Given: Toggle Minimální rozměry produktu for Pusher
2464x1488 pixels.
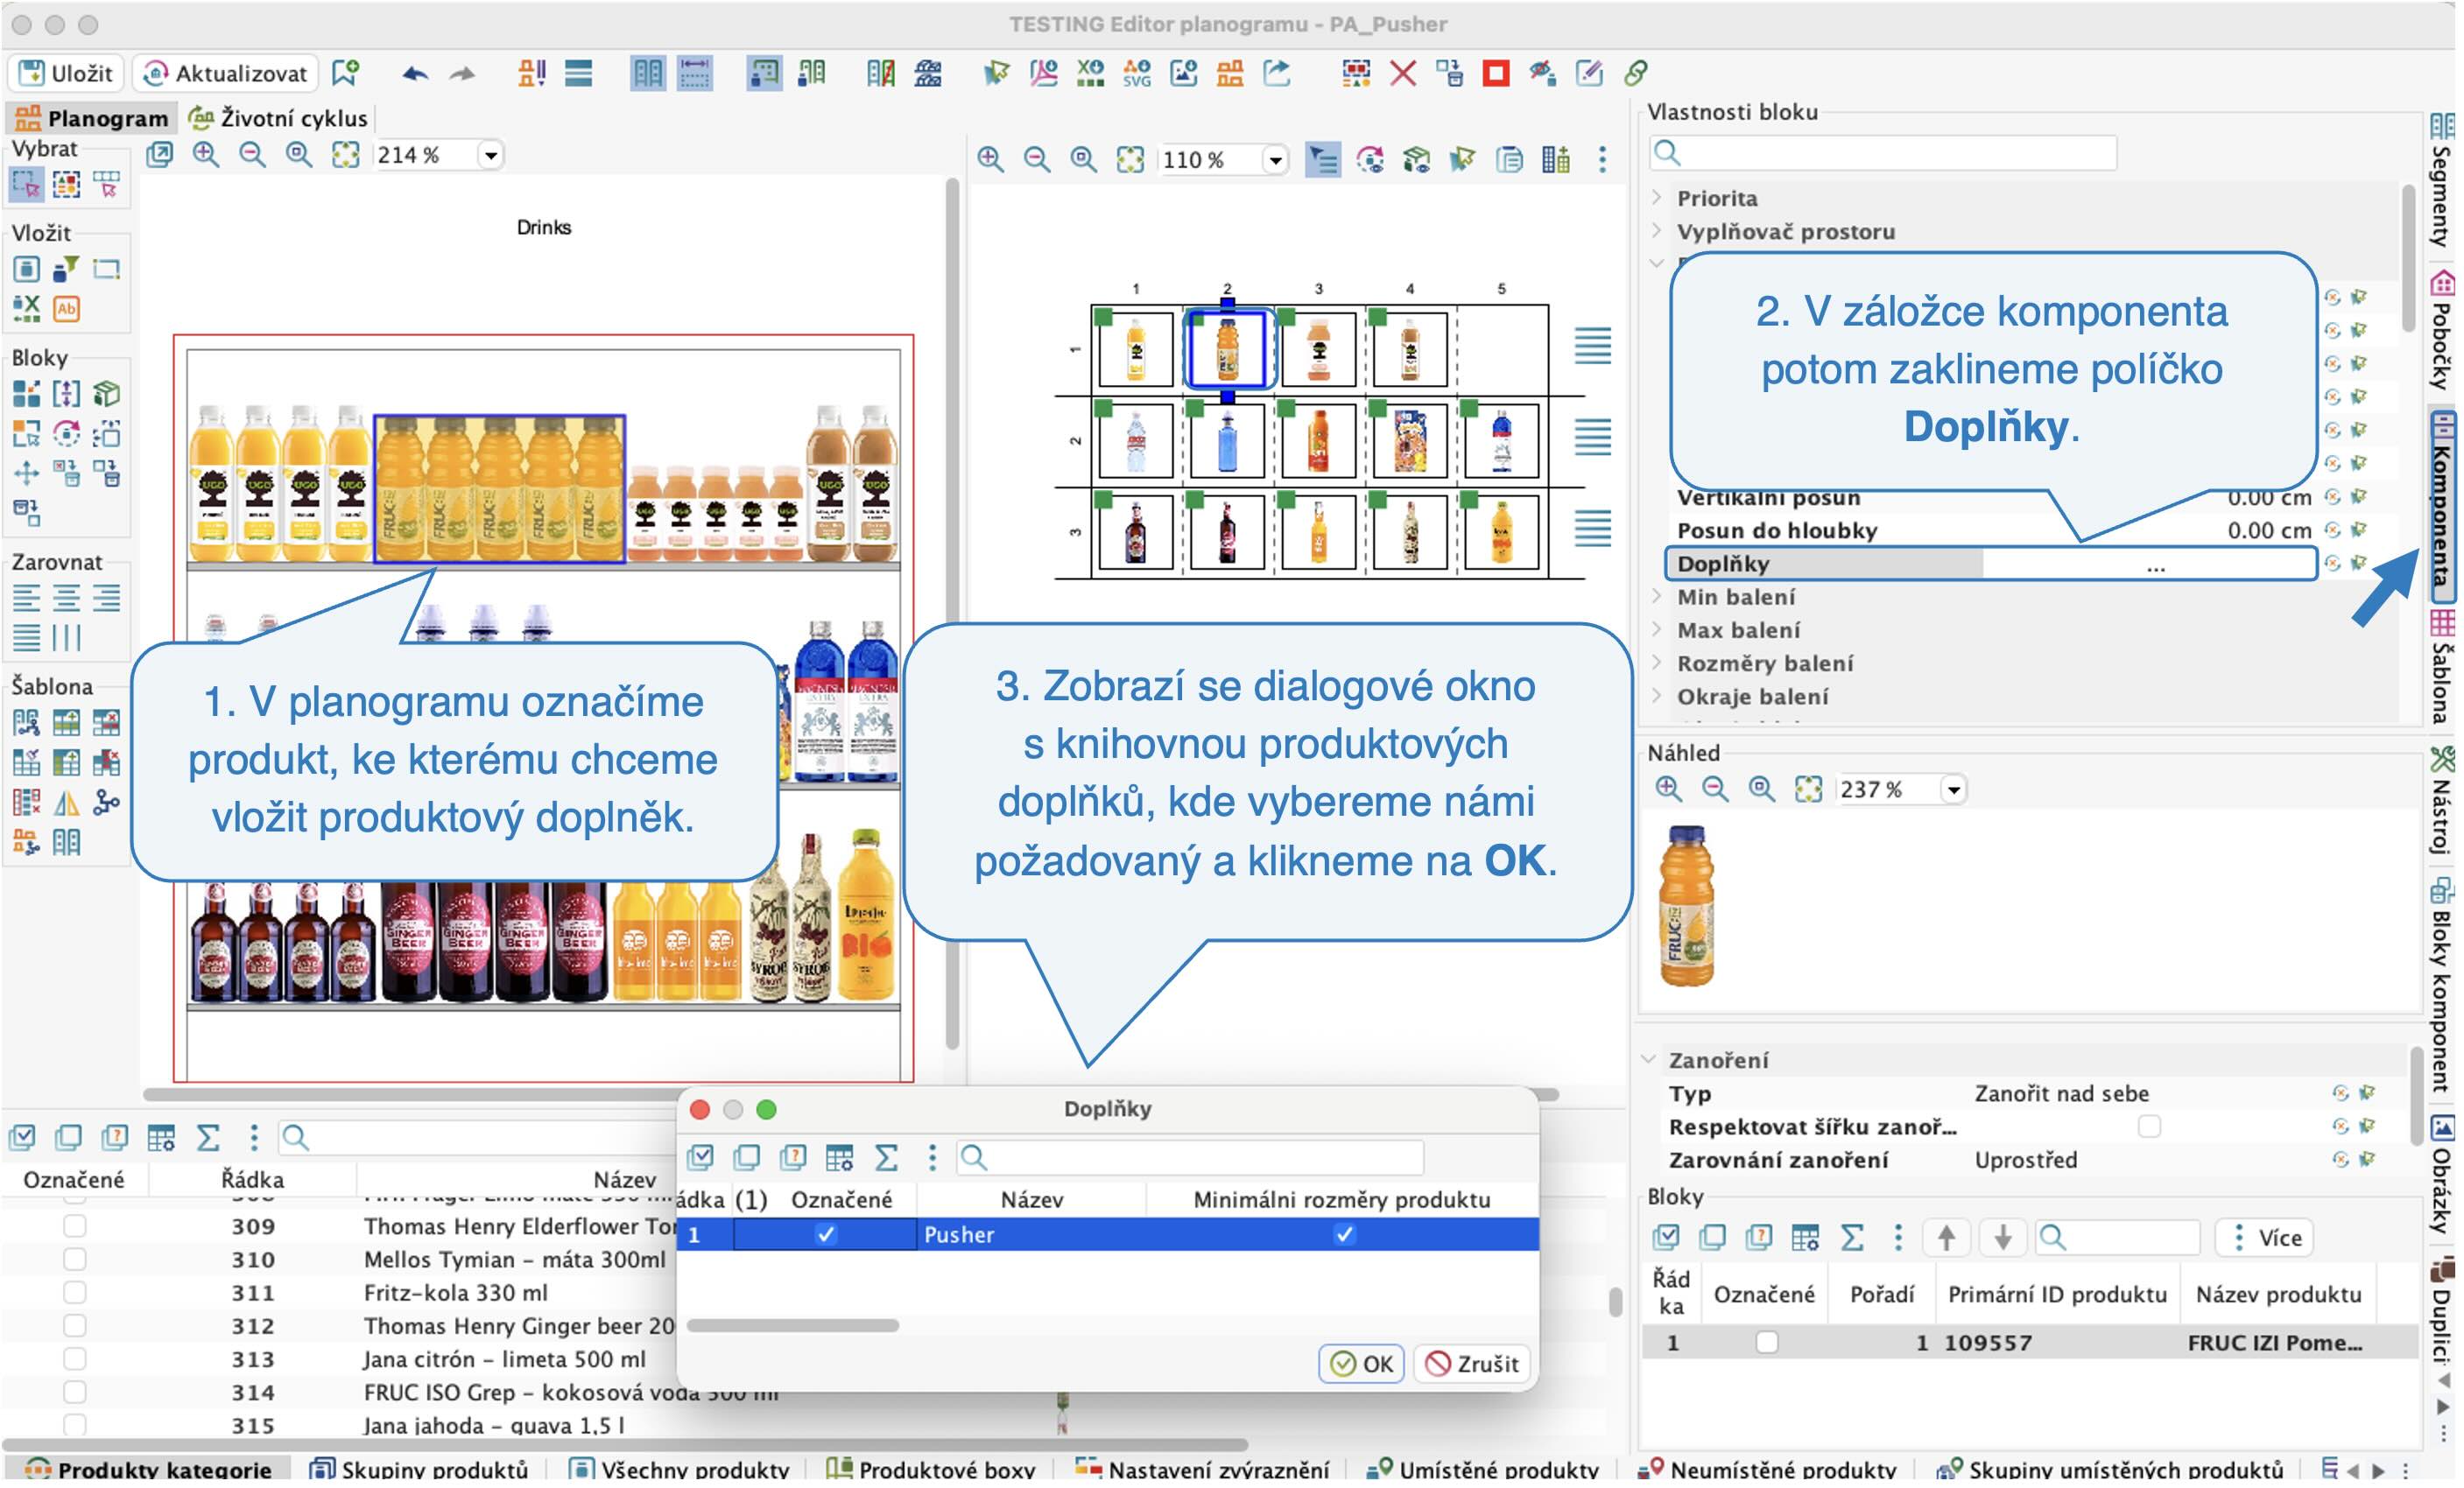Looking at the screenshot, I should (x=1344, y=1234).
